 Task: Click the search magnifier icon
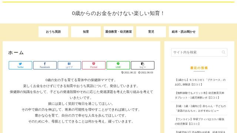click(223, 52)
